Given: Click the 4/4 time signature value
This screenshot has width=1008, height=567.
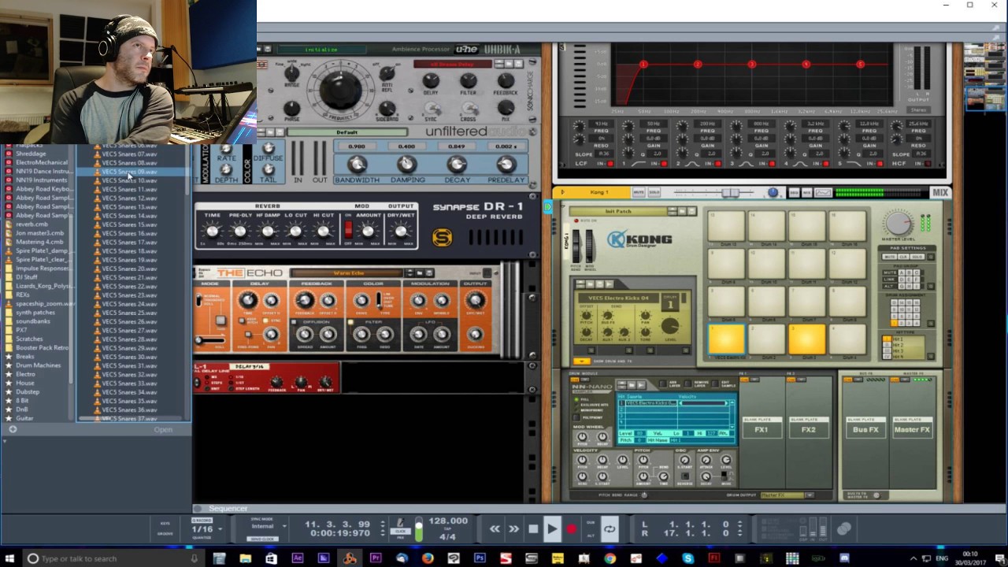Looking at the screenshot, I should click(x=447, y=537).
